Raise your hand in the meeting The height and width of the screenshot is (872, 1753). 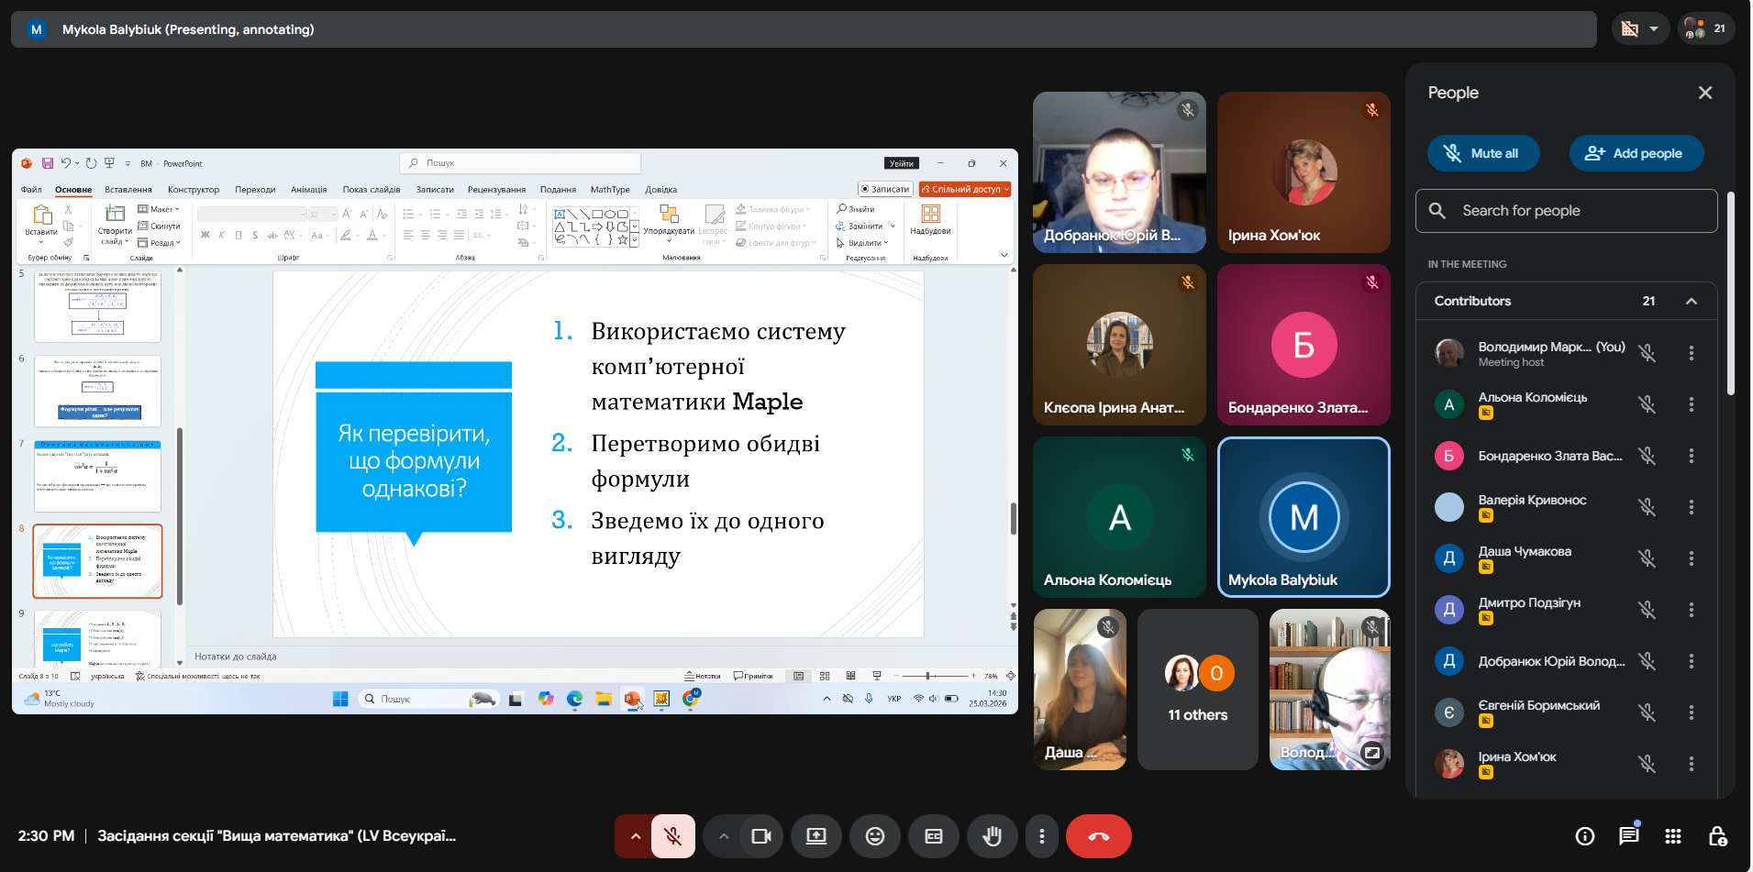pos(992,836)
